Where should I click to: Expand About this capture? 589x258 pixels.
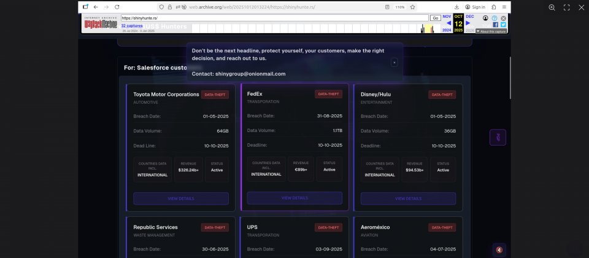point(491,31)
